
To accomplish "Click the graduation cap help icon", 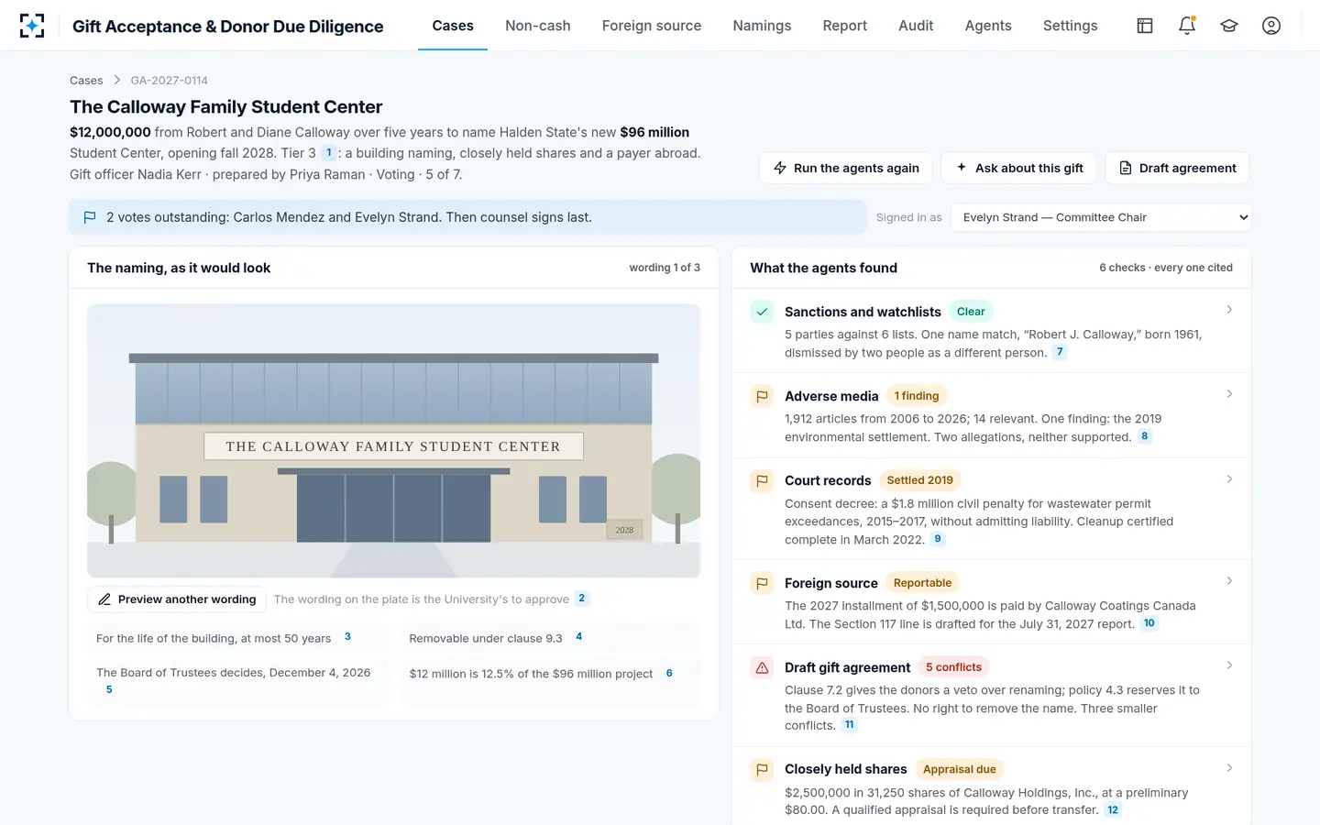I will tap(1229, 26).
